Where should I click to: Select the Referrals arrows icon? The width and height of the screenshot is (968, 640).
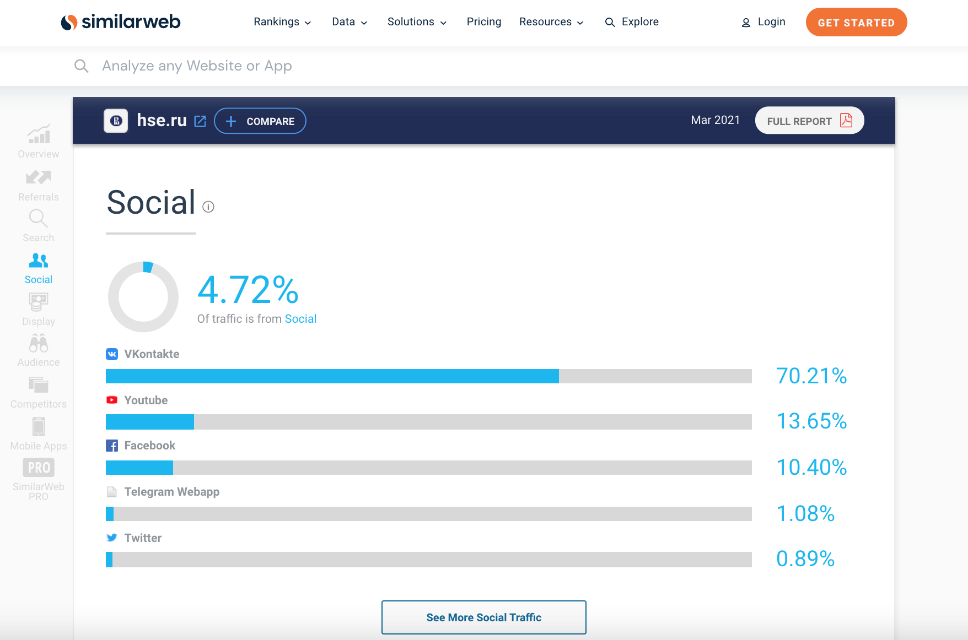(39, 177)
